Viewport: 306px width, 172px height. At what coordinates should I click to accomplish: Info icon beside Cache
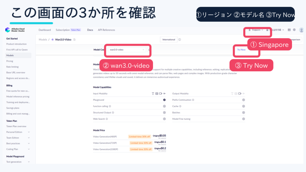pos(180,106)
